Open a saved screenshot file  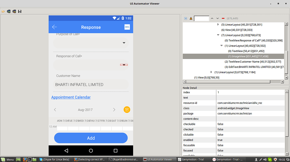3,11
